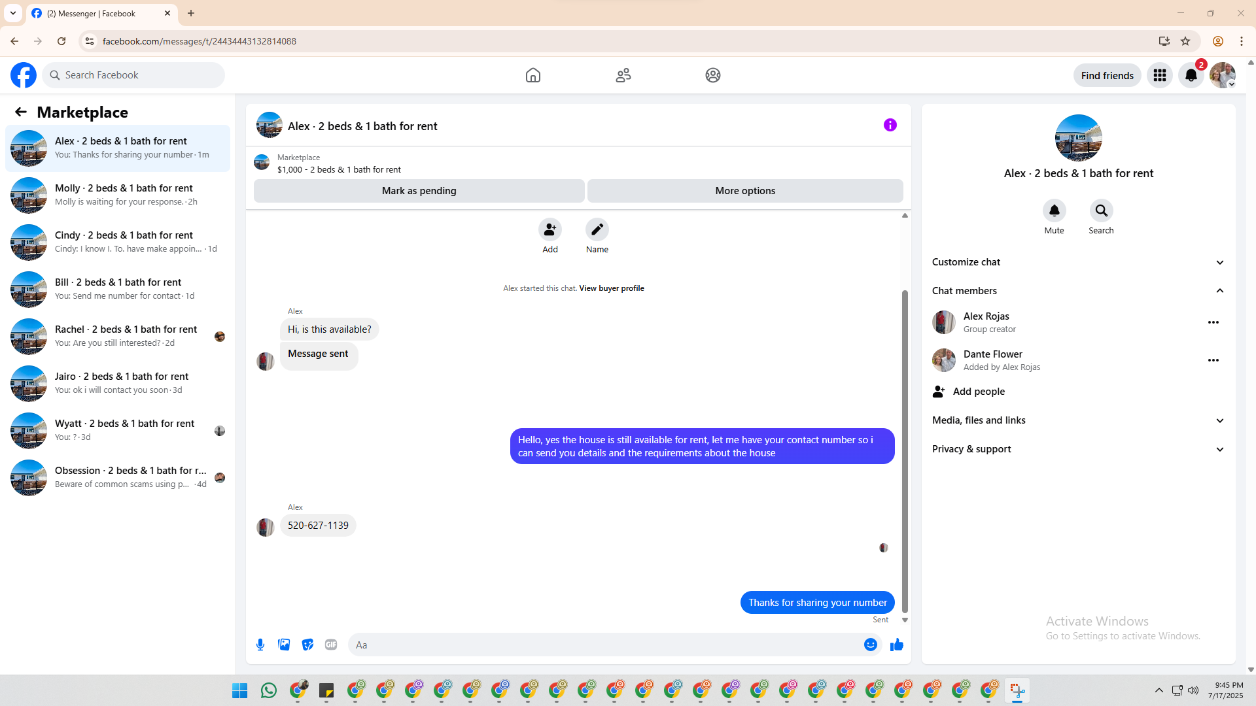
Task: Open the account profile picture menu
Action: point(1223,75)
